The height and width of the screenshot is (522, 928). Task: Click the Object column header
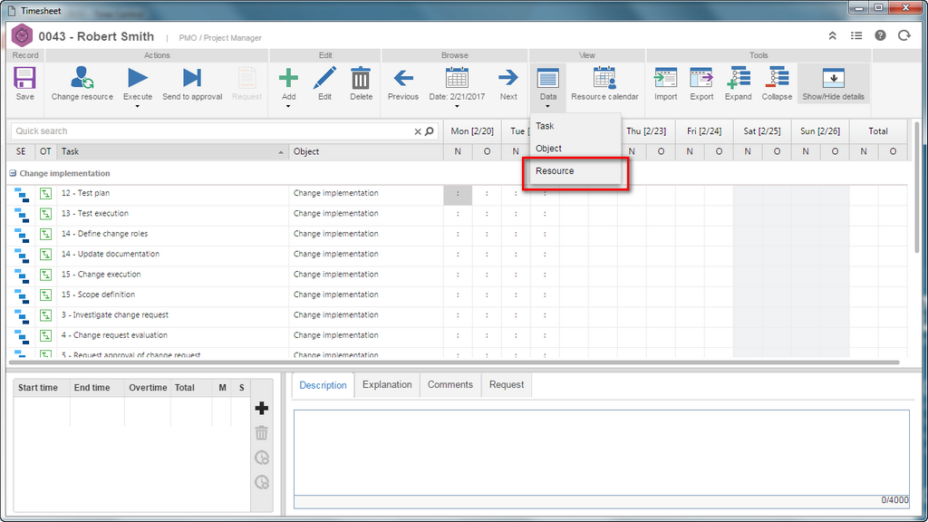pyautogui.click(x=366, y=152)
